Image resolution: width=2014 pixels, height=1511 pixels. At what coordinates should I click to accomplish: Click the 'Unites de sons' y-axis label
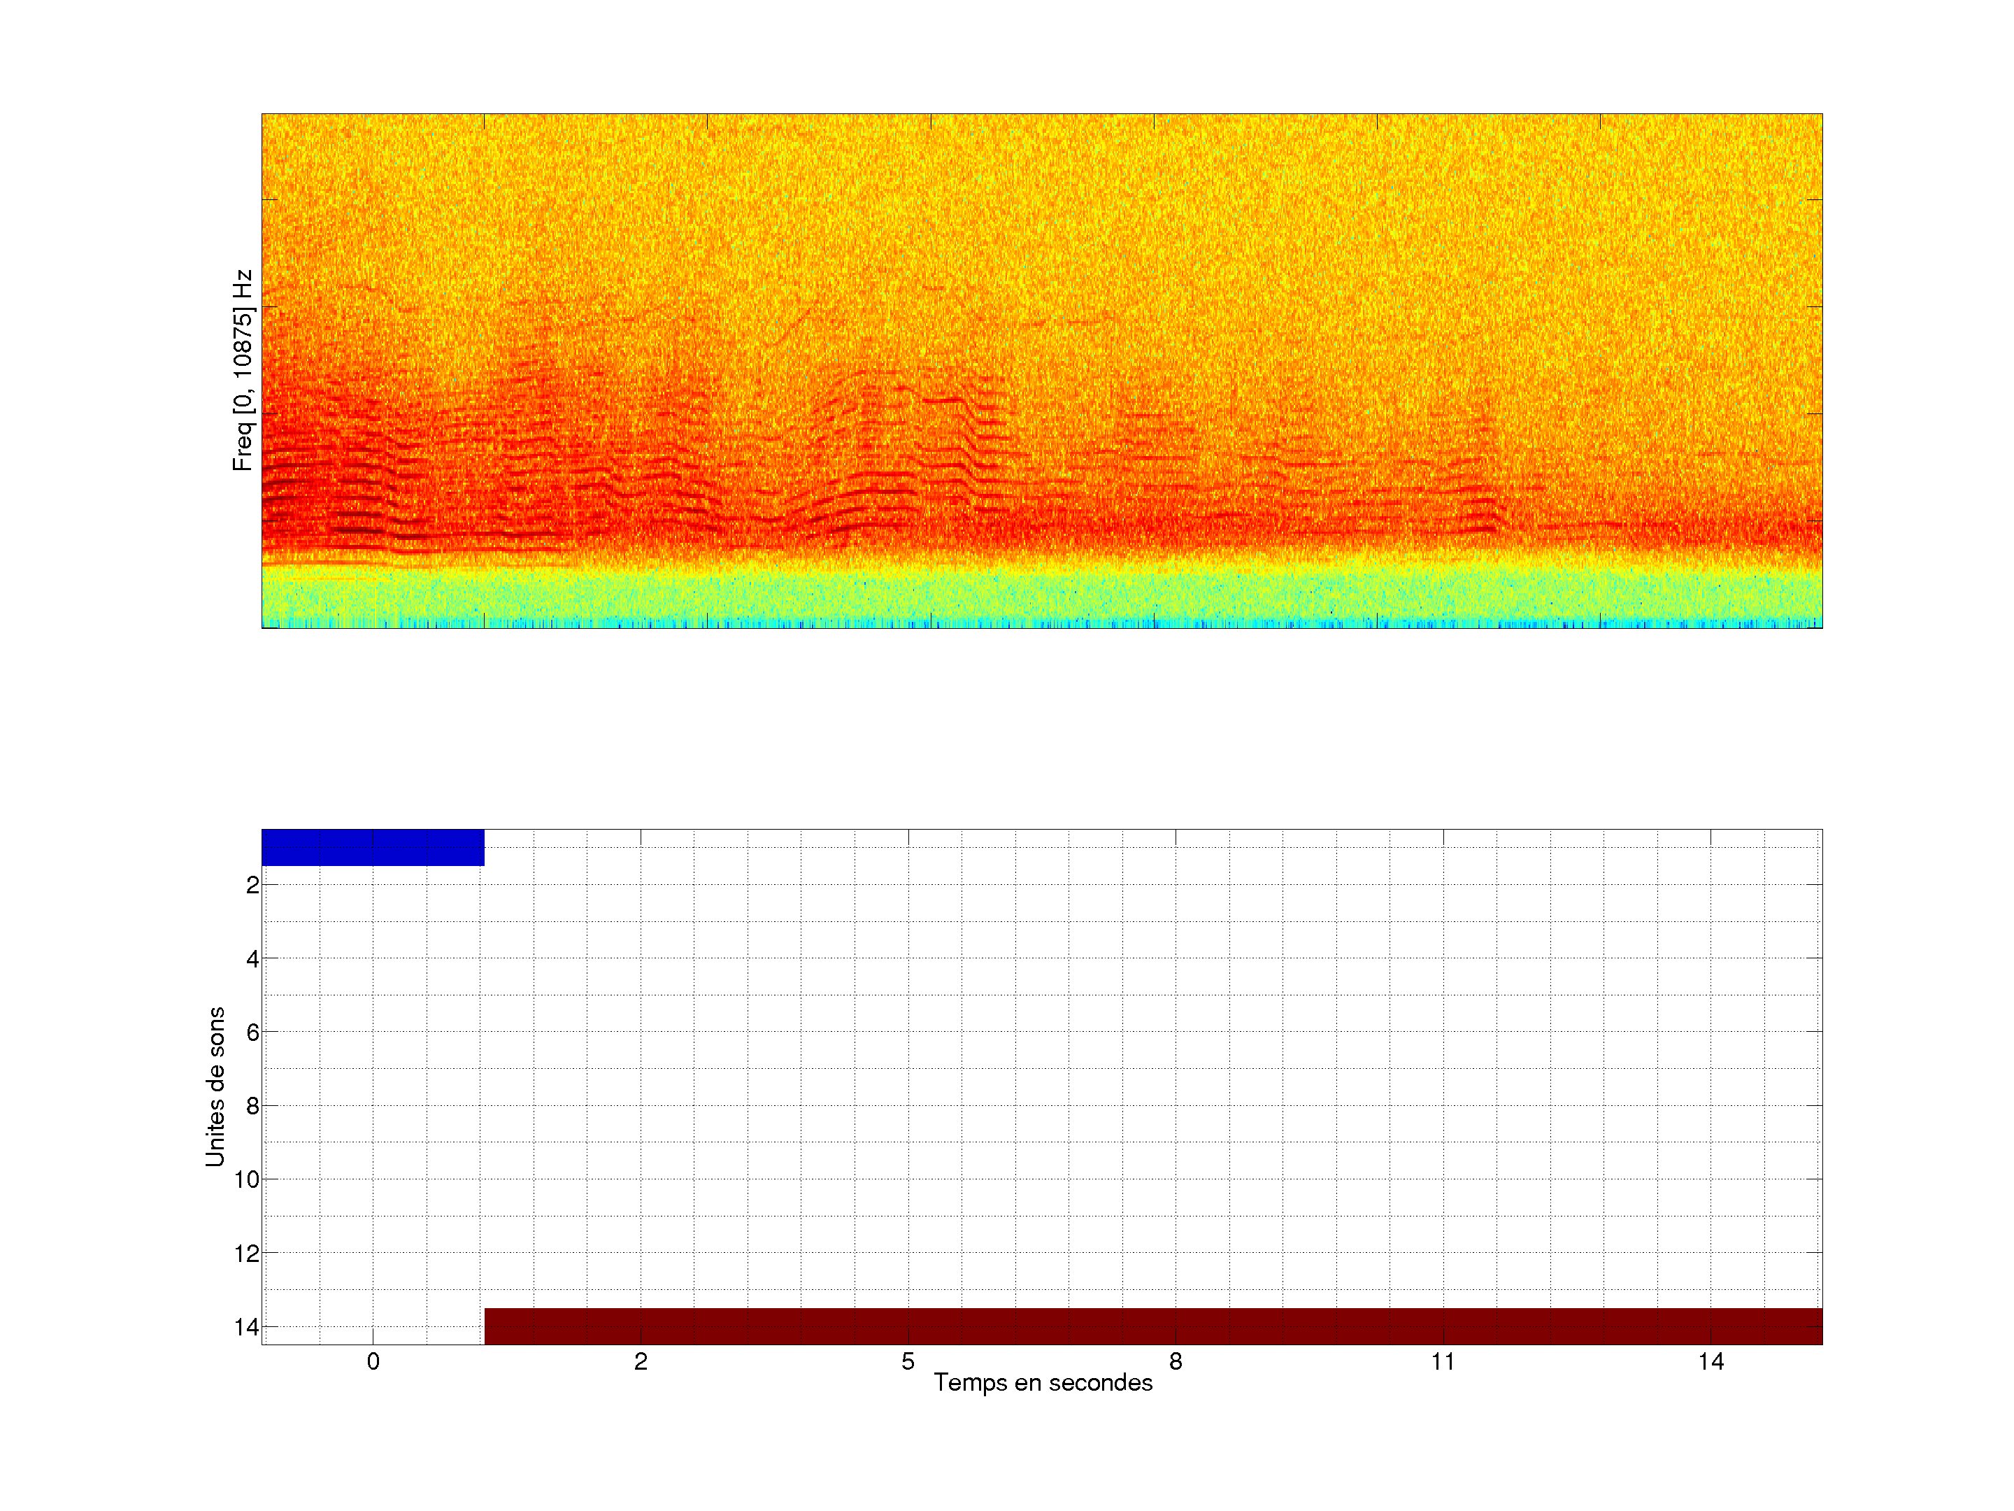click(215, 1086)
